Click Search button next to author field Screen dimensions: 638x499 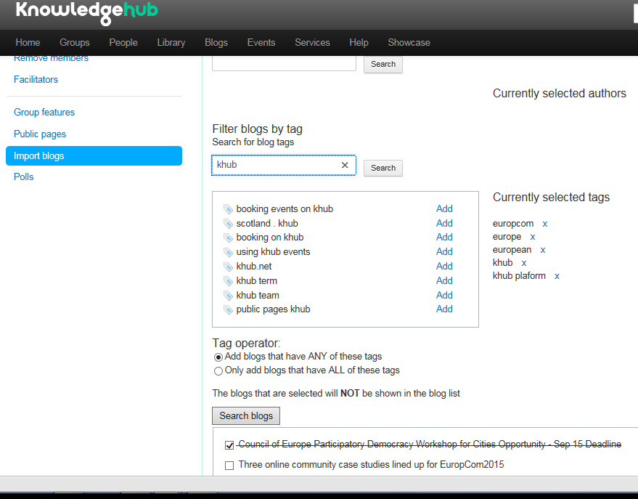pos(383,65)
